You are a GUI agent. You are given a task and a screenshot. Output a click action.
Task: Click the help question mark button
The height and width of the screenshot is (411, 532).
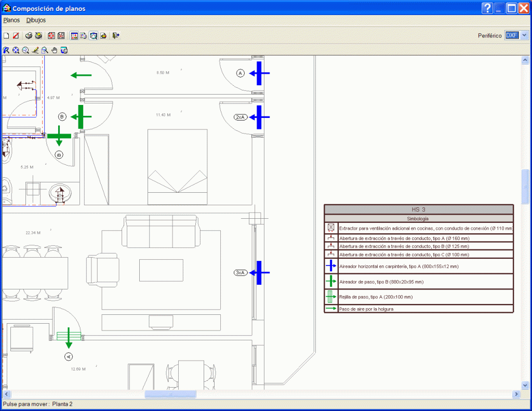point(487,8)
